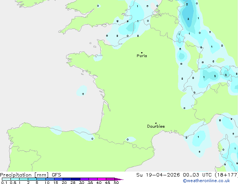Pick the legend swatch between 0.1 and 0.5
The height and width of the screenshot is (184, 238).
click(6, 179)
